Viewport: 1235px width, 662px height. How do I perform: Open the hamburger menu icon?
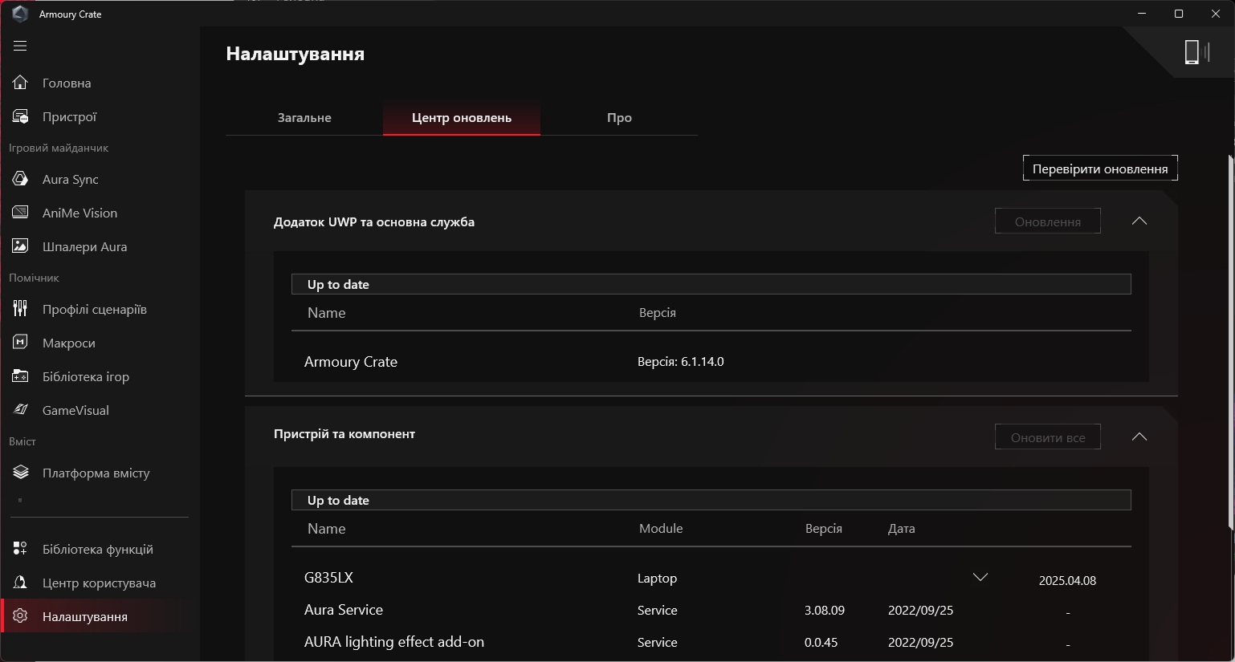[x=20, y=46]
